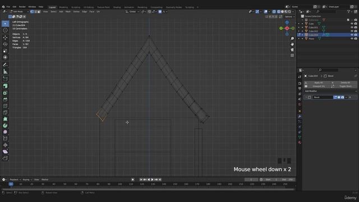Activate the Transform tool
The image size is (359, 202).
[x=5, y=57]
